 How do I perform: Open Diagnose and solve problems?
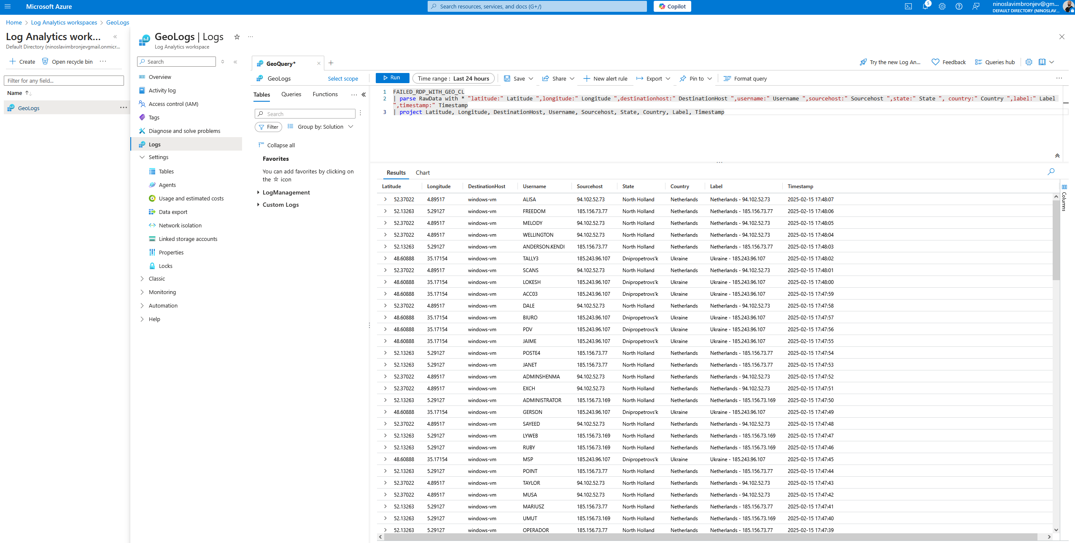[184, 131]
